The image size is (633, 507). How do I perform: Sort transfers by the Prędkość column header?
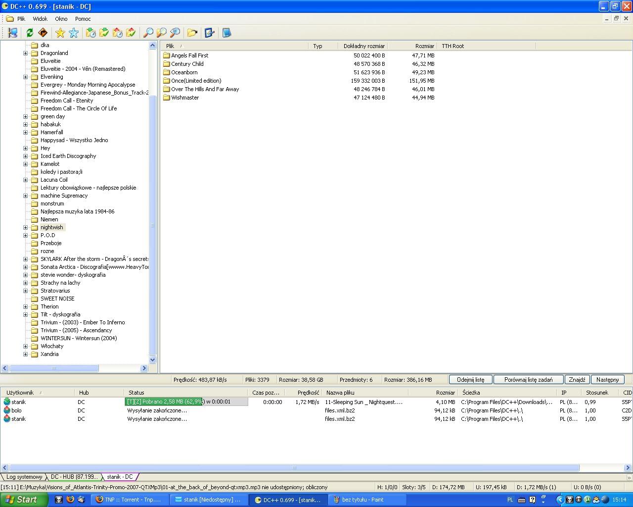click(303, 393)
